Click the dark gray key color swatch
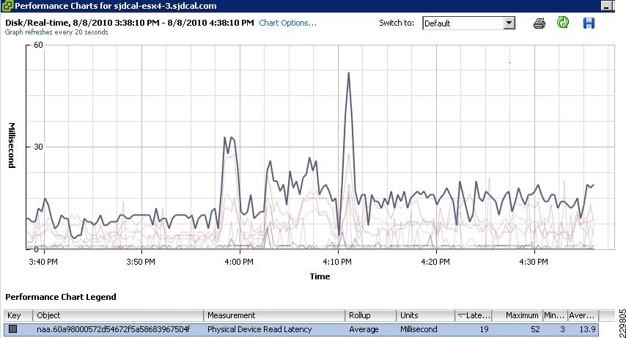This screenshot has width=626, height=338. pos(12,329)
